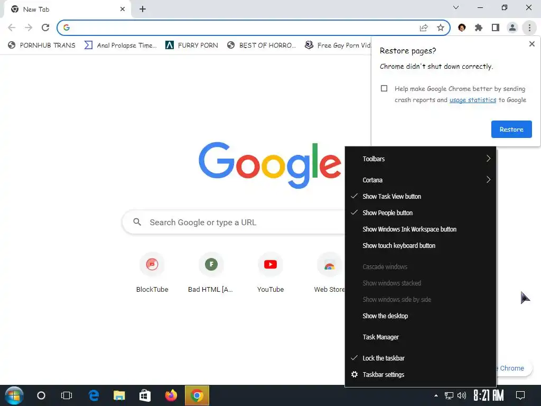This screenshot has width=541, height=406.
Task: Show hidden tray icons arrow
Action: [x=436, y=395]
